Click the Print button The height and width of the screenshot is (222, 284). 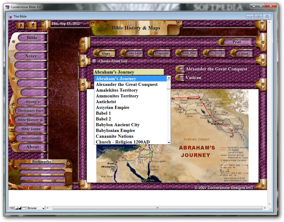[236, 42]
